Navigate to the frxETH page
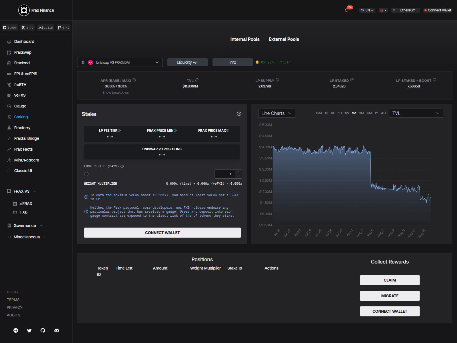The height and width of the screenshot is (343, 457). pyautogui.click(x=20, y=85)
